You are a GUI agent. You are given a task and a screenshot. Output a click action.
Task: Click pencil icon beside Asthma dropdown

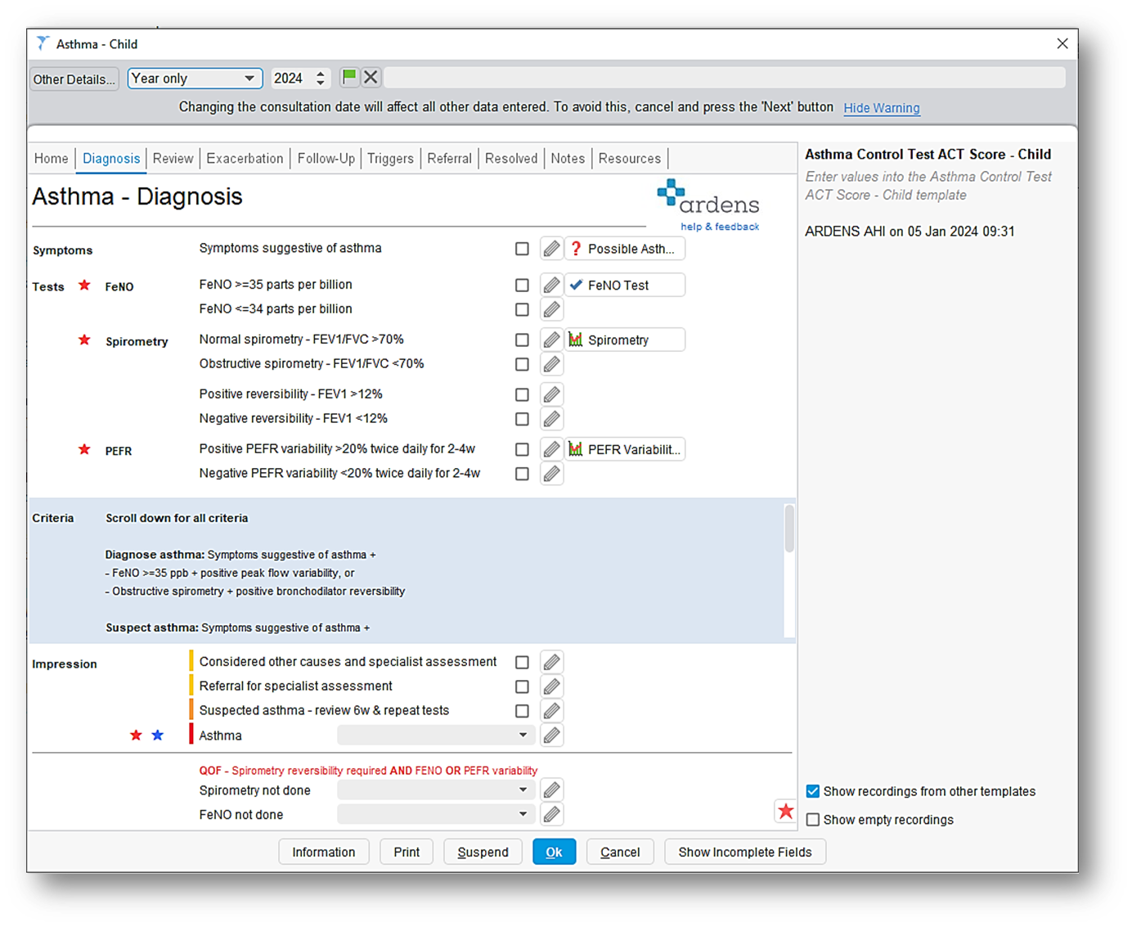tap(552, 736)
